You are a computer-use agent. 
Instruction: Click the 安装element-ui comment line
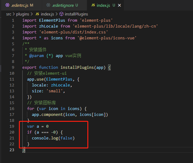coord(47,73)
